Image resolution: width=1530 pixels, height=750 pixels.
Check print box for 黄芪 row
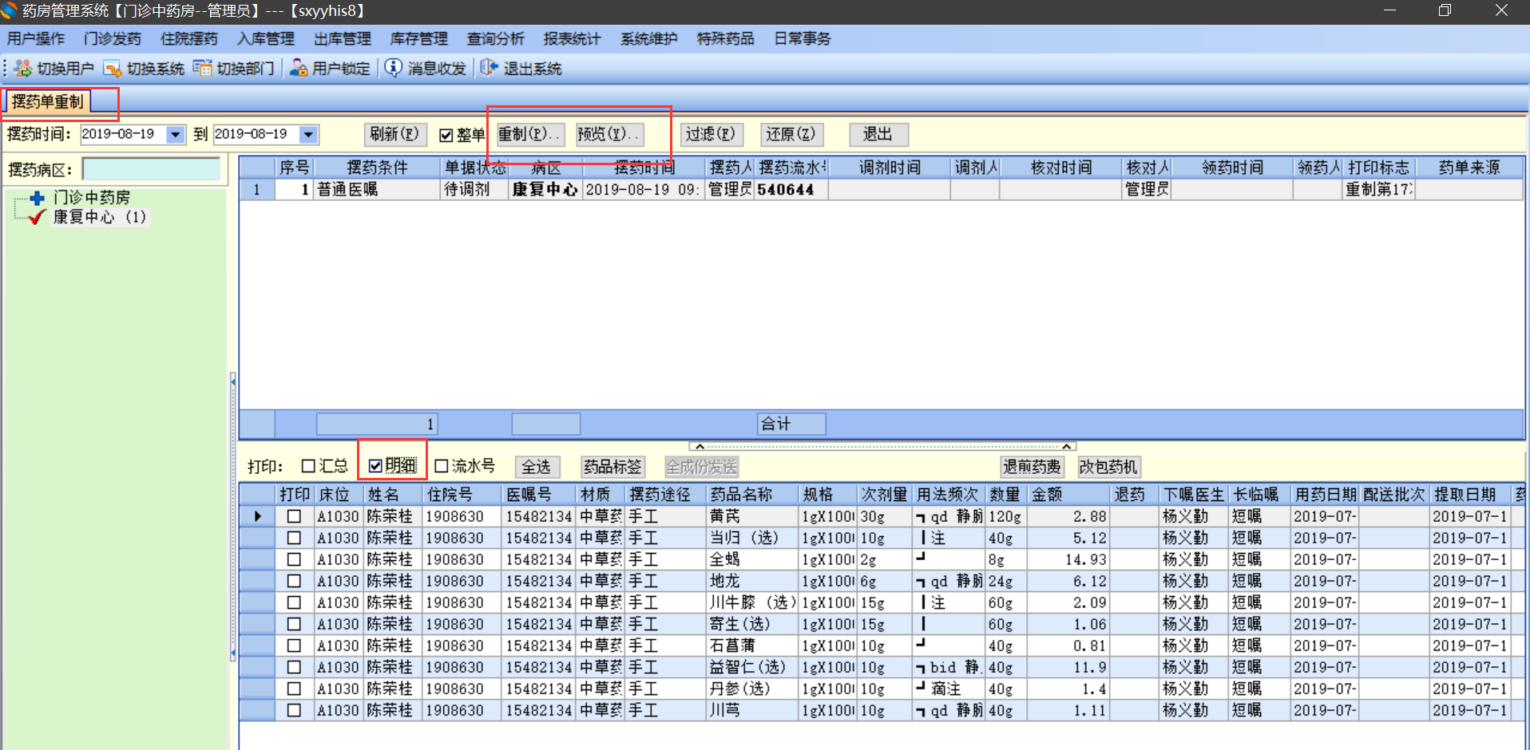pyautogui.click(x=294, y=516)
